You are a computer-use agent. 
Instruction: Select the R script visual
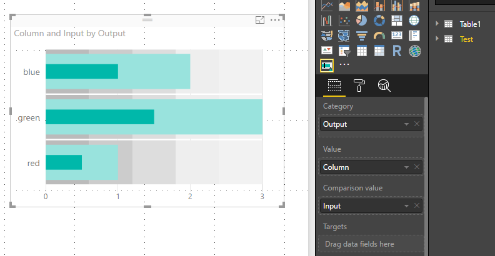[397, 51]
